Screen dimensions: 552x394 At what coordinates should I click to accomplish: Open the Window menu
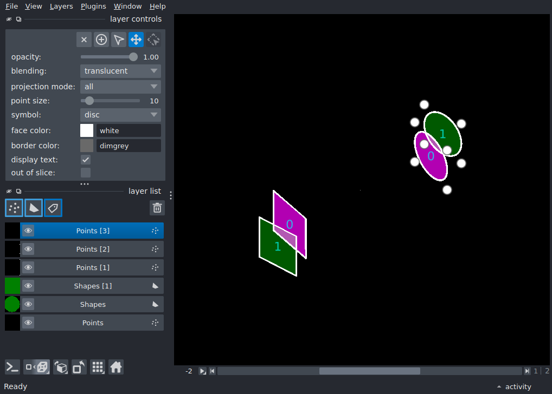tap(127, 6)
